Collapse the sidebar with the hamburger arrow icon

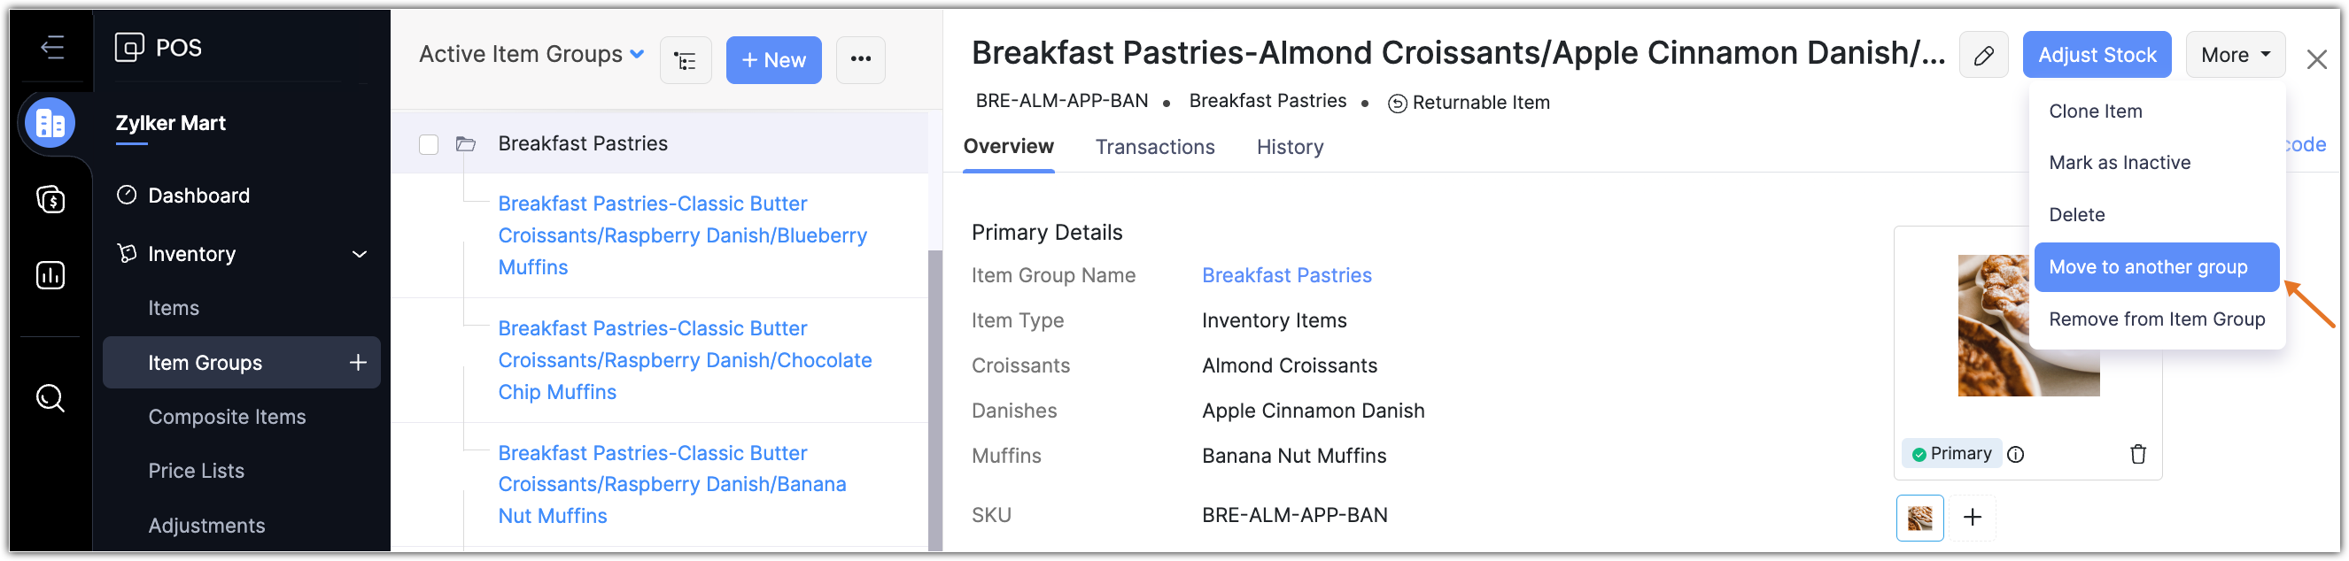coord(52,46)
